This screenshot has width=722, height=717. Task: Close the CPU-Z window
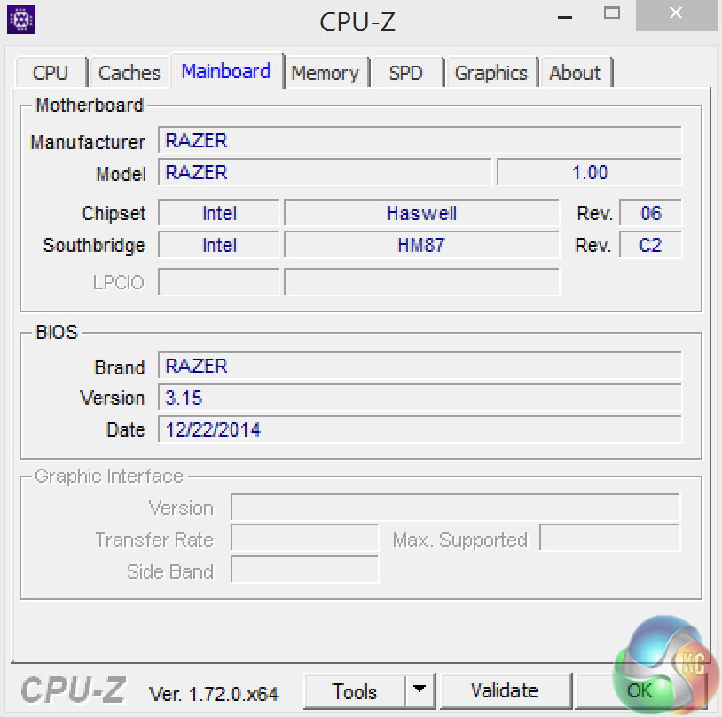point(676,14)
